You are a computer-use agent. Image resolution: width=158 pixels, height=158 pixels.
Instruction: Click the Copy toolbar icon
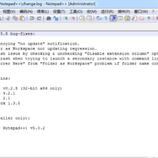15,18
